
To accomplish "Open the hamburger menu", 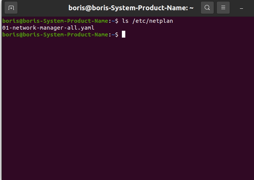I will click(223, 8).
